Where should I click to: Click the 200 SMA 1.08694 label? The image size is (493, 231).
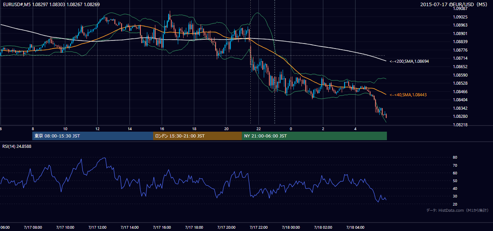click(x=409, y=61)
